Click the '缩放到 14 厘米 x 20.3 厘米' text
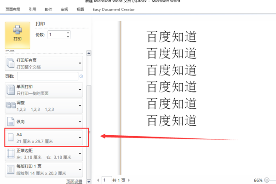This screenshot has width=276, height=184. [41, 173]
